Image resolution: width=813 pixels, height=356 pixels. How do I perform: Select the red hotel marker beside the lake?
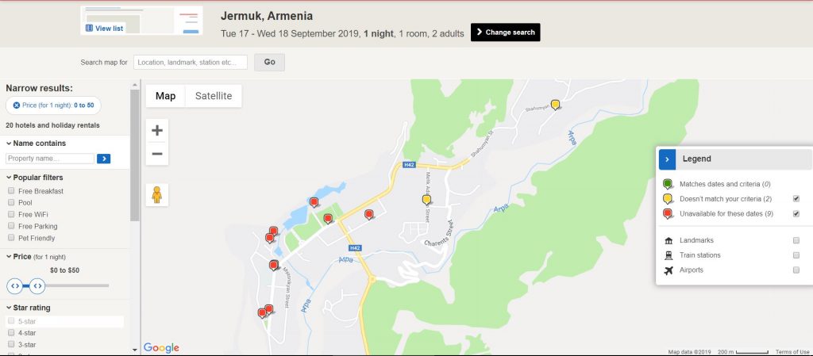click(x=314, y=202)
